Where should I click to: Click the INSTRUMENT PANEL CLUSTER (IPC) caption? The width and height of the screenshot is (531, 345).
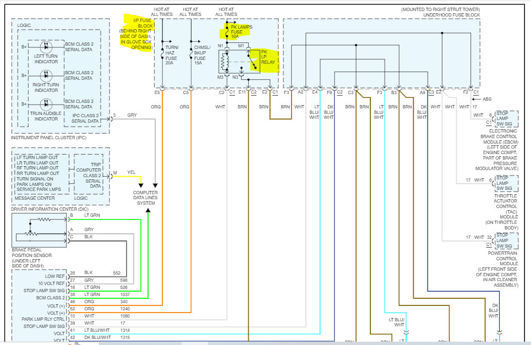click(x=48, y=138)
